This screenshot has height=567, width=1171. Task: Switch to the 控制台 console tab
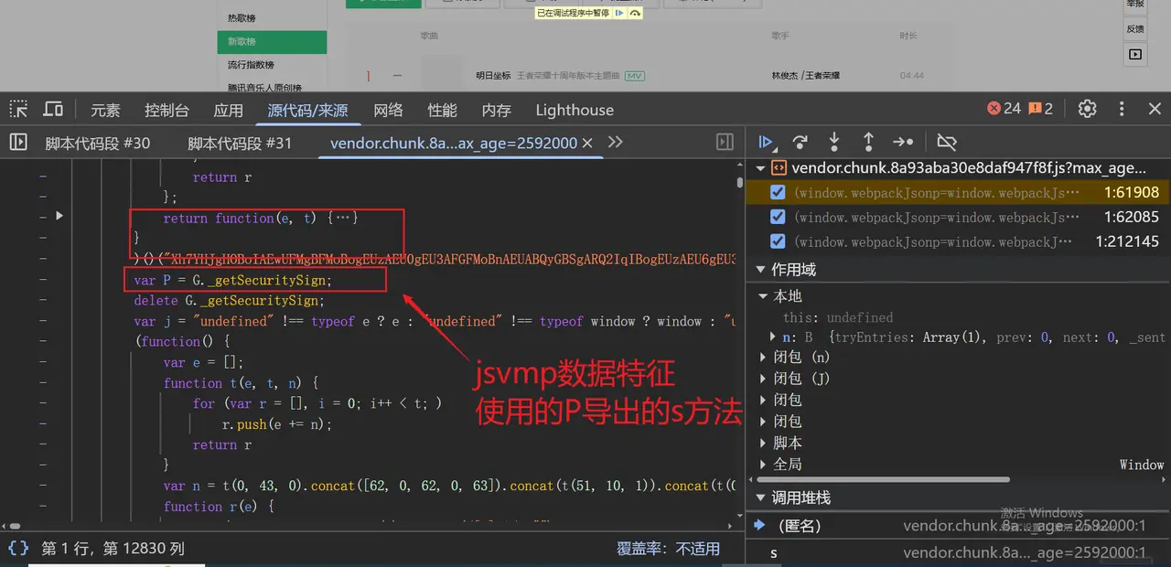click(167, 111)
